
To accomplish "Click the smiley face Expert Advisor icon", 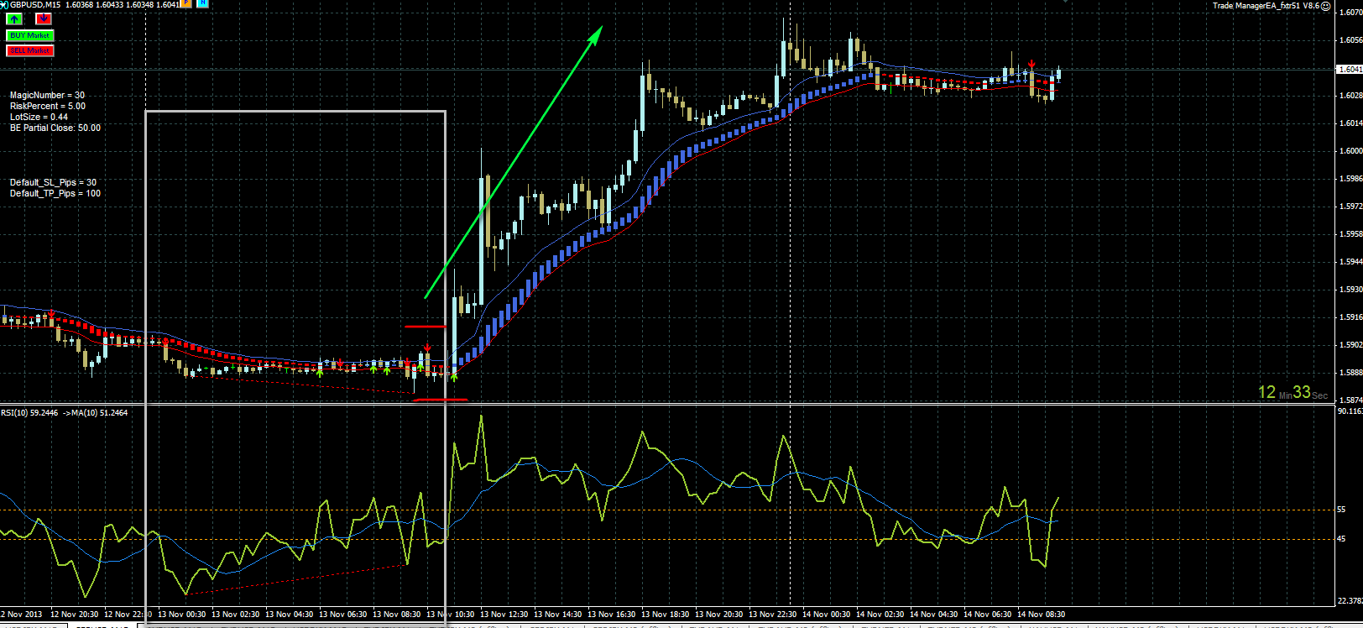I will point(1327,6).
